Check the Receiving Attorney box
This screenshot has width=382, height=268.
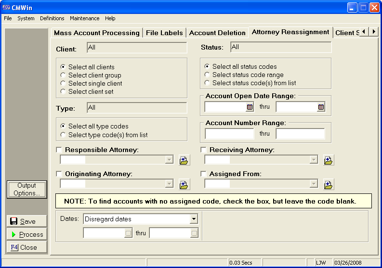pos(204,150)
